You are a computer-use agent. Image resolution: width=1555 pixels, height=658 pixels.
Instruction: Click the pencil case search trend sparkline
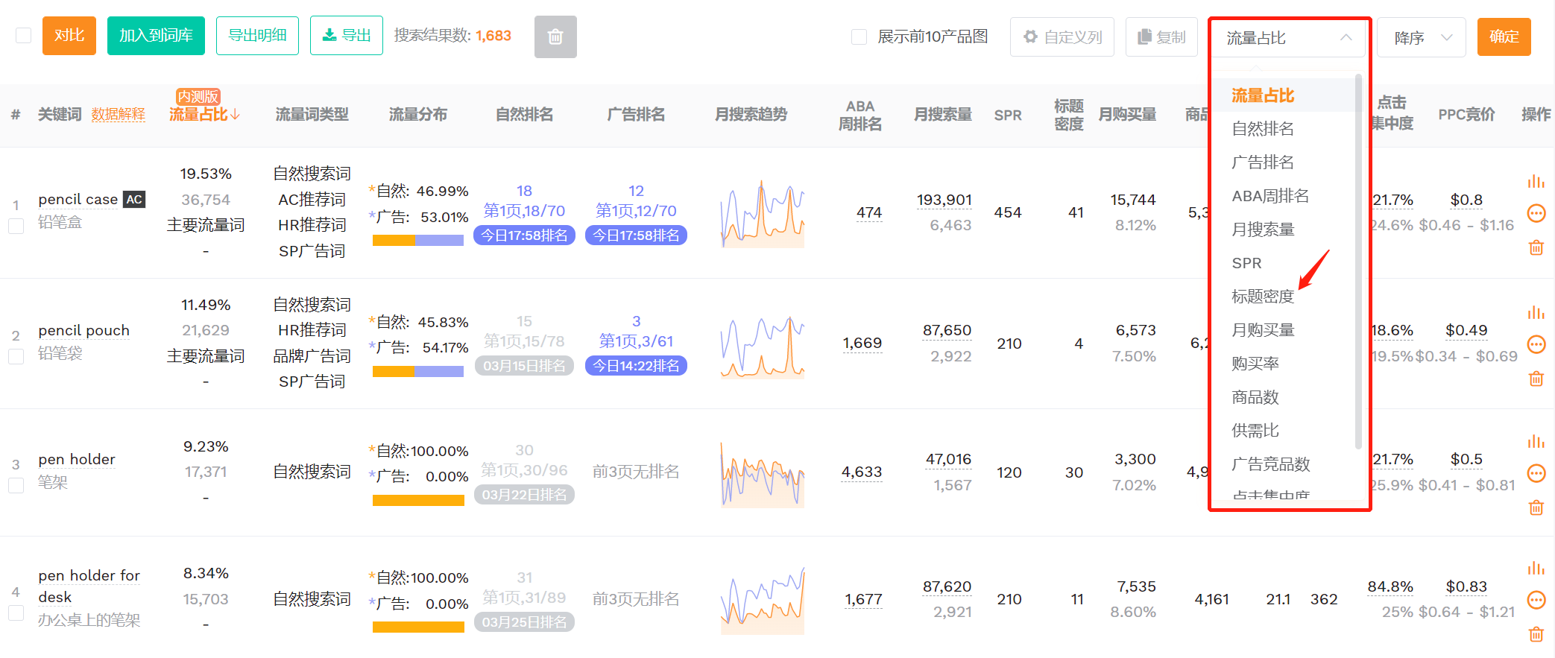763,213
